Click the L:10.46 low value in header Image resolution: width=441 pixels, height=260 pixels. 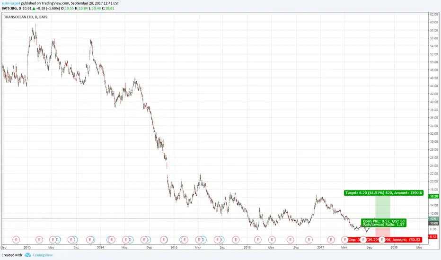click(x=95, y=9)
